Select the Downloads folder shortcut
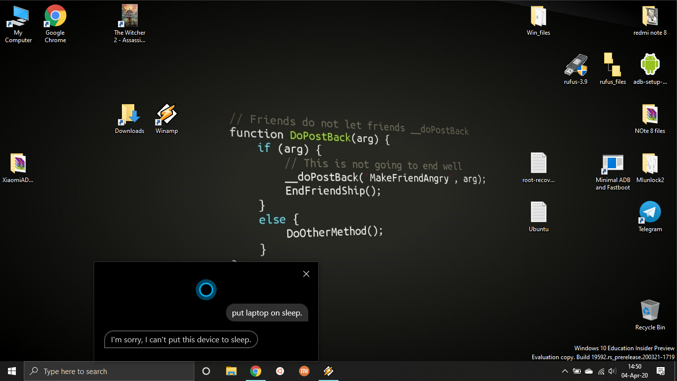Viewport: 677px width, 381px height. [130, 119]
